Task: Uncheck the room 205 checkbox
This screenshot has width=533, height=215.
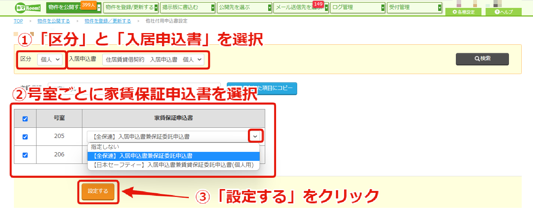Action: (x=25, y=137)
